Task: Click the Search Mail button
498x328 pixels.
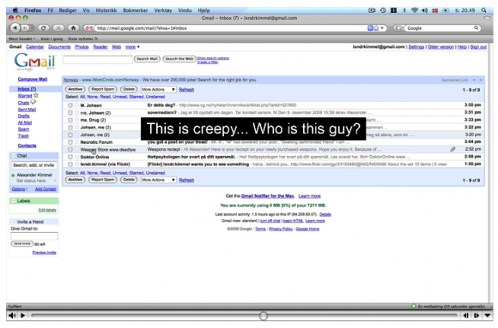Action: click(x=147, y=58)
